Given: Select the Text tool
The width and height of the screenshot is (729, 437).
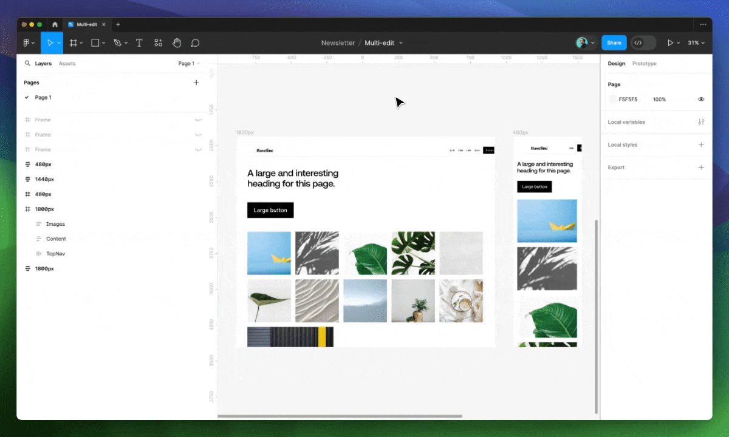Looking at the screenshot, I should pos(139,43).
